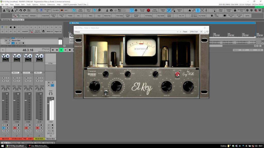
Task: Click the Region List button
Action: coord(58,31)
